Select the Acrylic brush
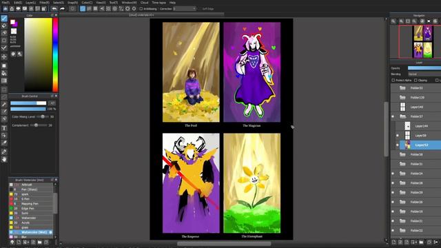 tap(31, 223)
